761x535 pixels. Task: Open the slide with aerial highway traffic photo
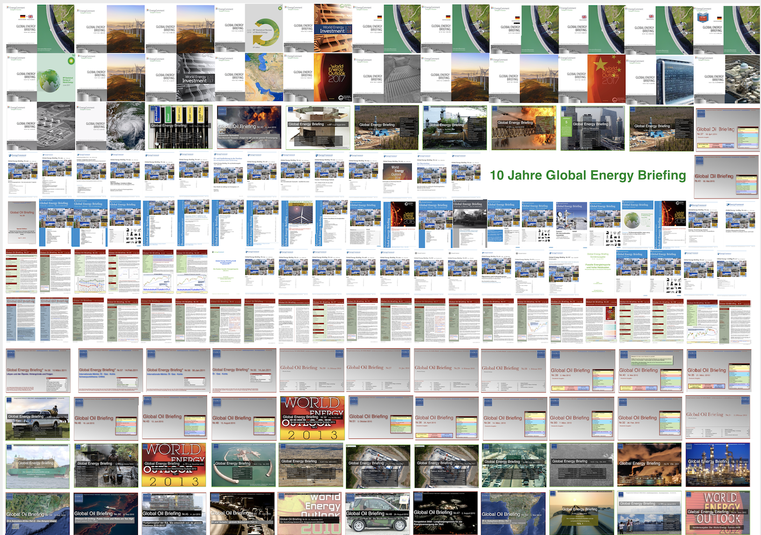pos(515,466)
